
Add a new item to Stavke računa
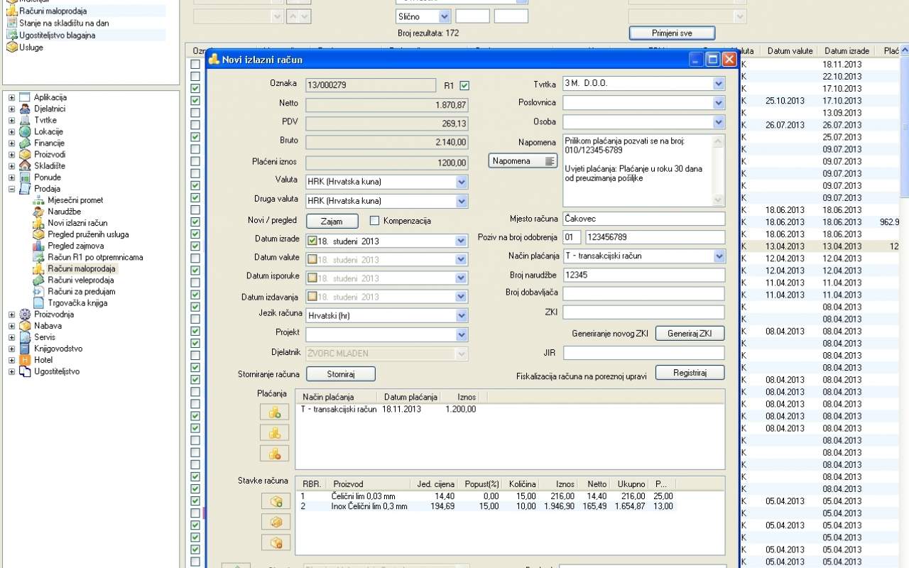pyautogui.click(x=276, y=501)
